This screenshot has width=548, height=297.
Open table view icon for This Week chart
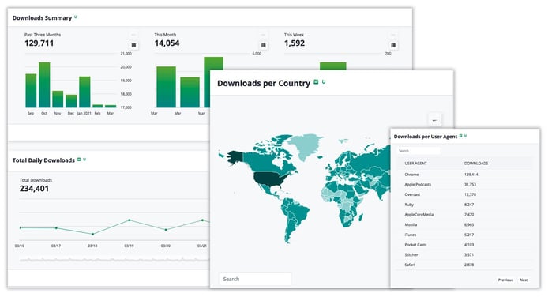393,46
